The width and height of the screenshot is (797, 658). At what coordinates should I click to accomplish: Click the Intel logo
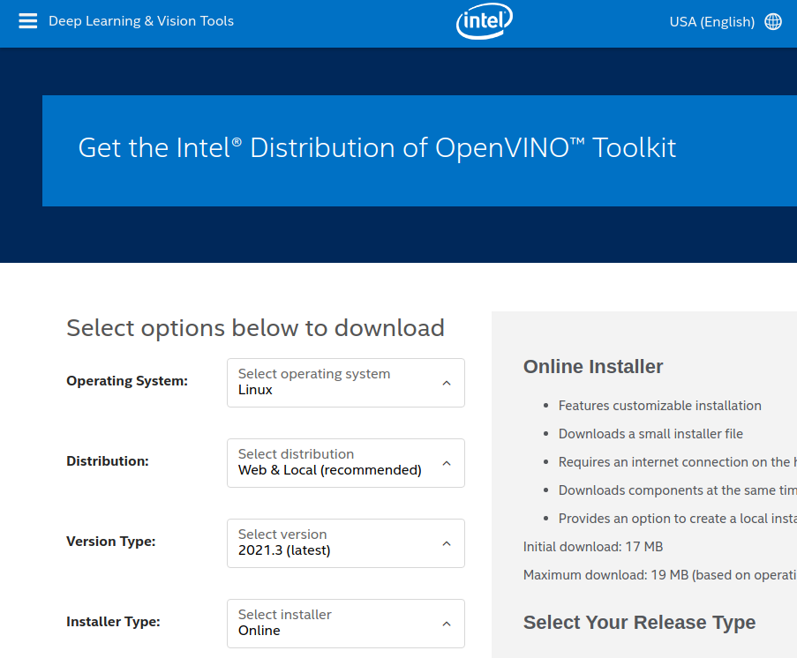pyautogui.click(x=485, y=21)
